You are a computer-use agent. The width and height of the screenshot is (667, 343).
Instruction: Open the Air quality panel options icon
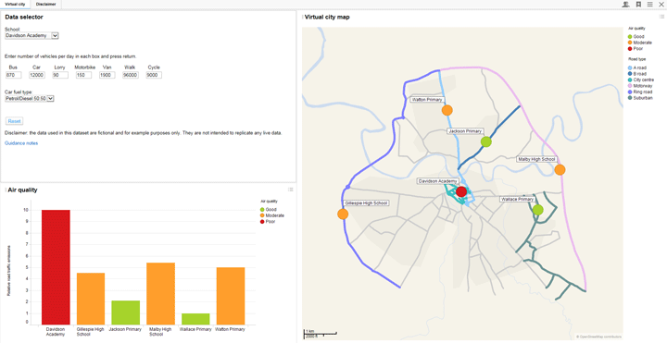pos(291,190)
